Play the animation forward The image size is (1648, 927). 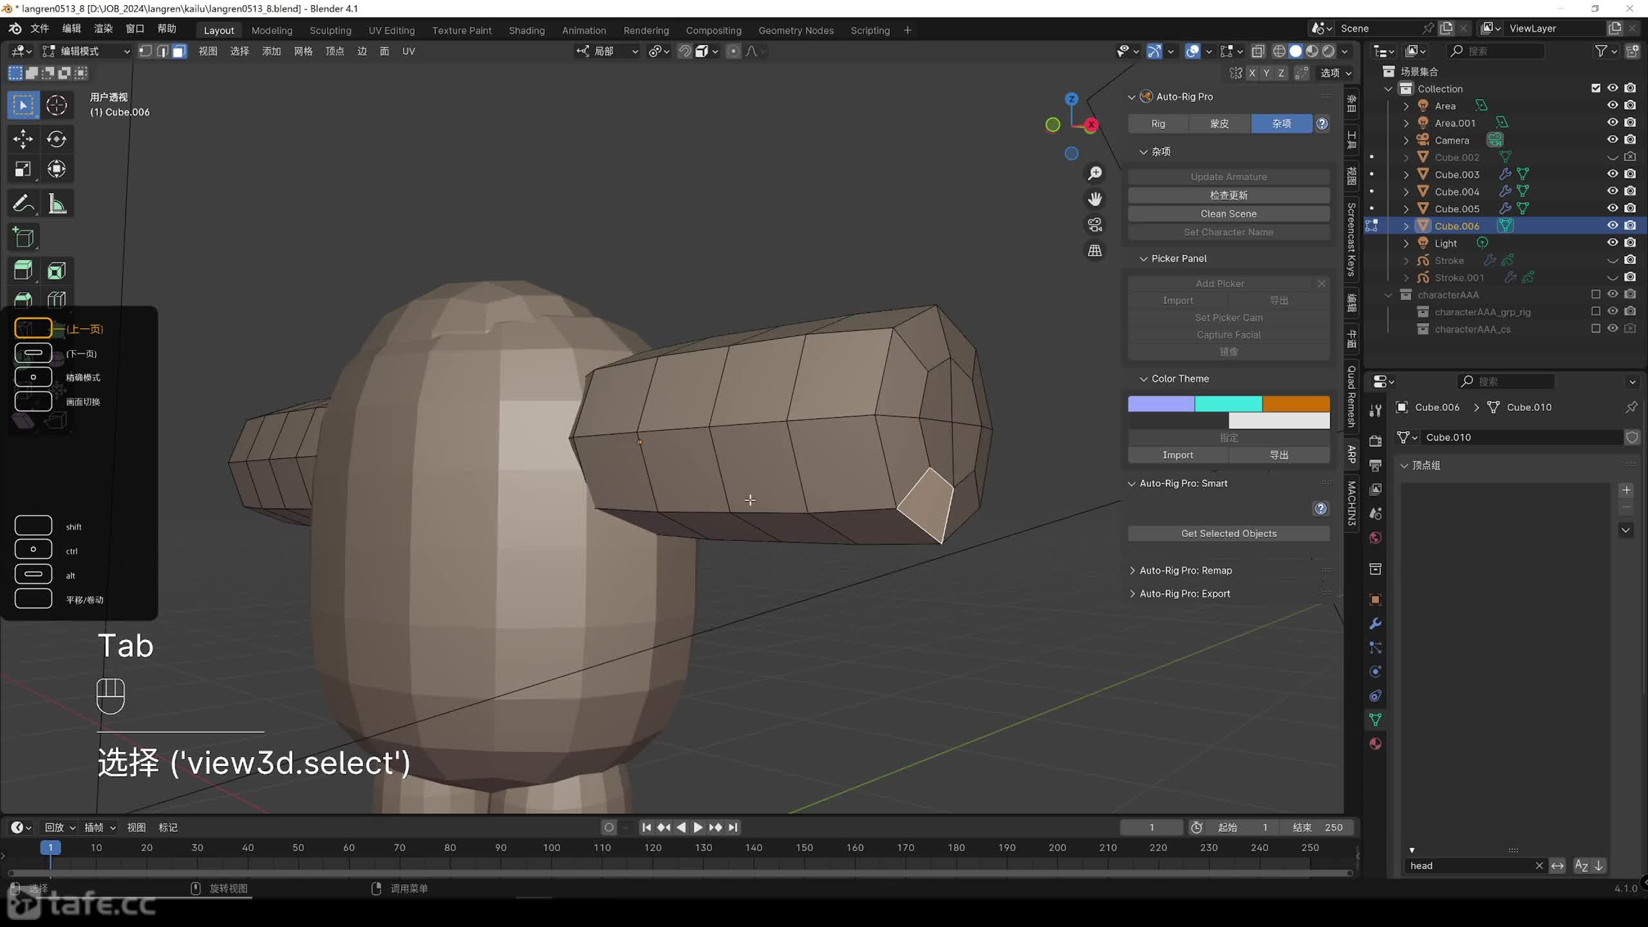click(698, 827)
